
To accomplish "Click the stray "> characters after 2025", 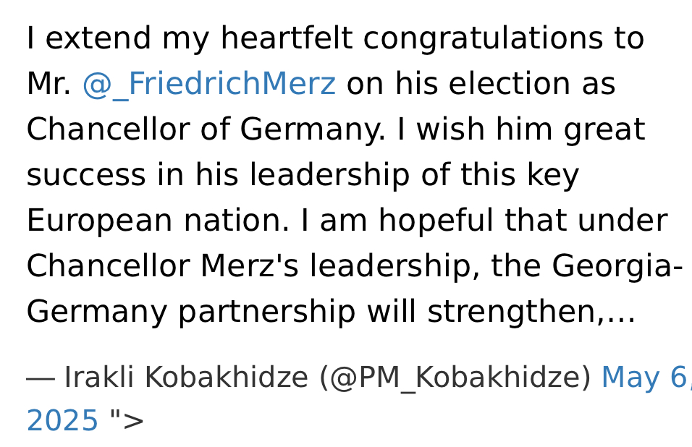I will point(127,420).
